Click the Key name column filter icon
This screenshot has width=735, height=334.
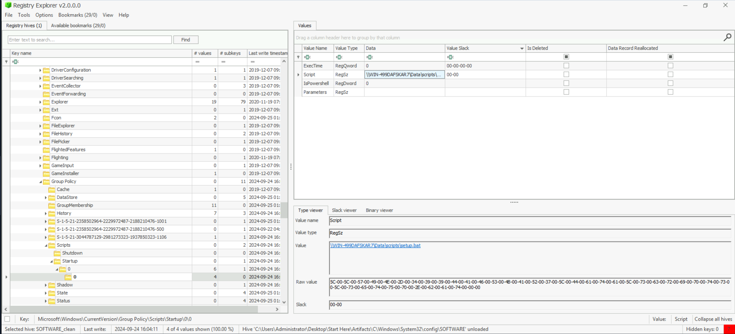(15, 62)
